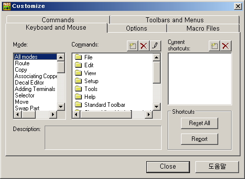Viewport: 245px width, 179px height.
Task: Click the PADS icon in title bar
Action: tap(7, 6)
